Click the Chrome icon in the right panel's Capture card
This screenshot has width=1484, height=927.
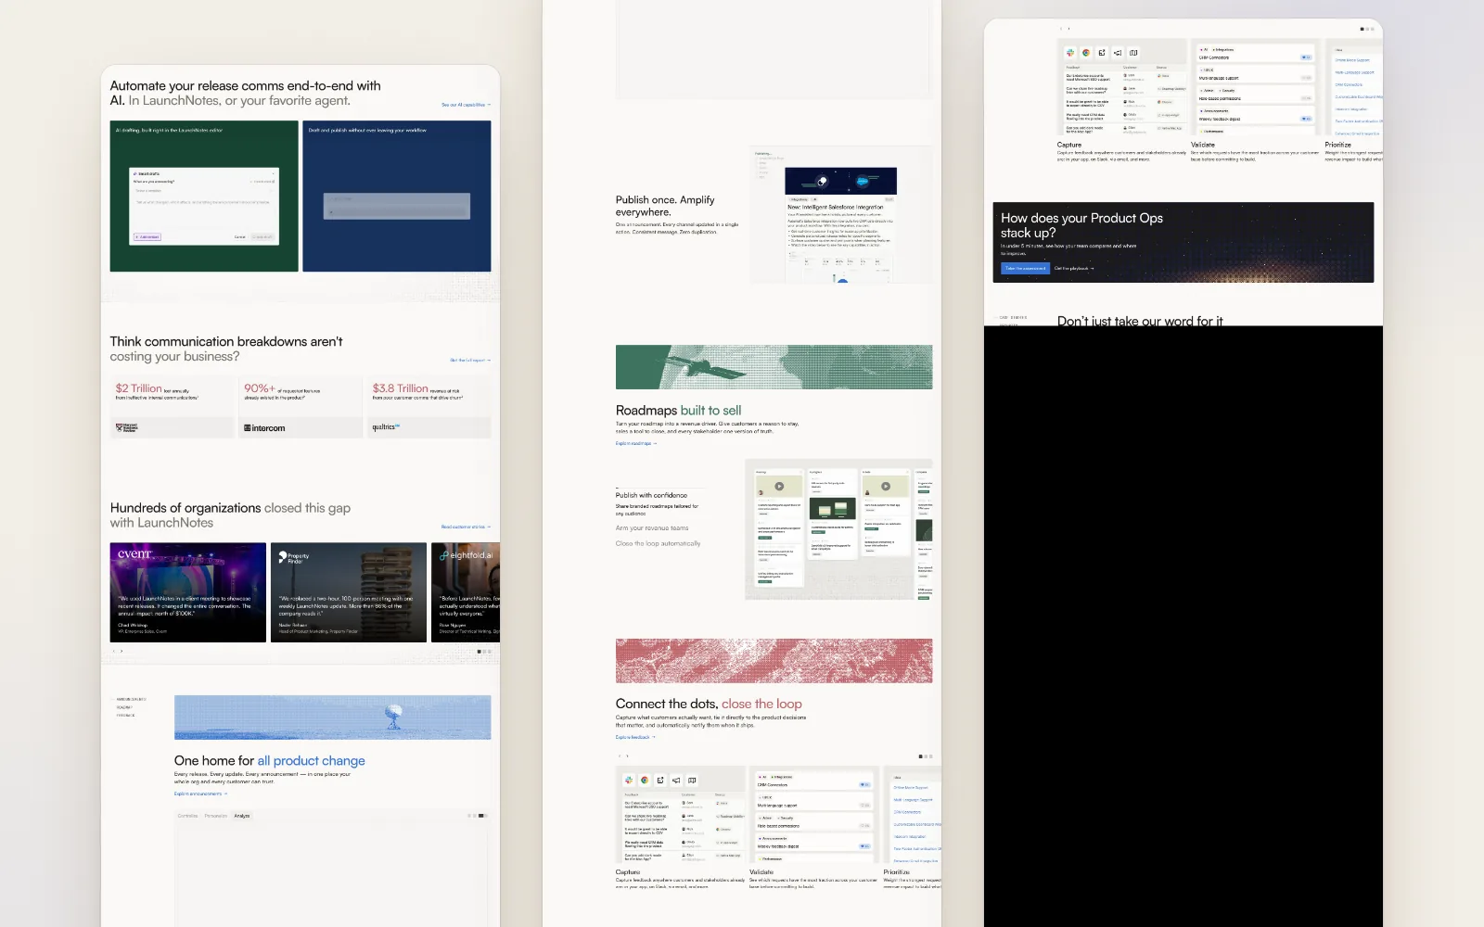point(1086,53)
